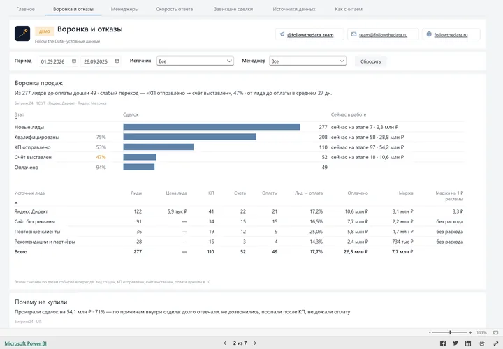
Task: Click the email envelope icon
Action: click(x=353, y=34)
